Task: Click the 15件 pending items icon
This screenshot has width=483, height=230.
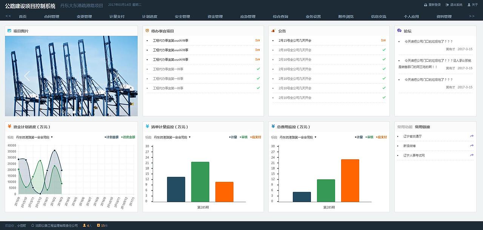Action: pos(98,225)
